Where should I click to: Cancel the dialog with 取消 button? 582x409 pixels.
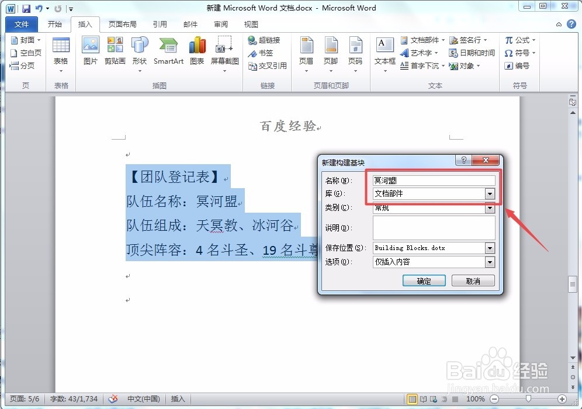click(473, 281)
